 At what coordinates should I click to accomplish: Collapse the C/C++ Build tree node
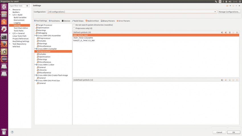coord(10,15)
